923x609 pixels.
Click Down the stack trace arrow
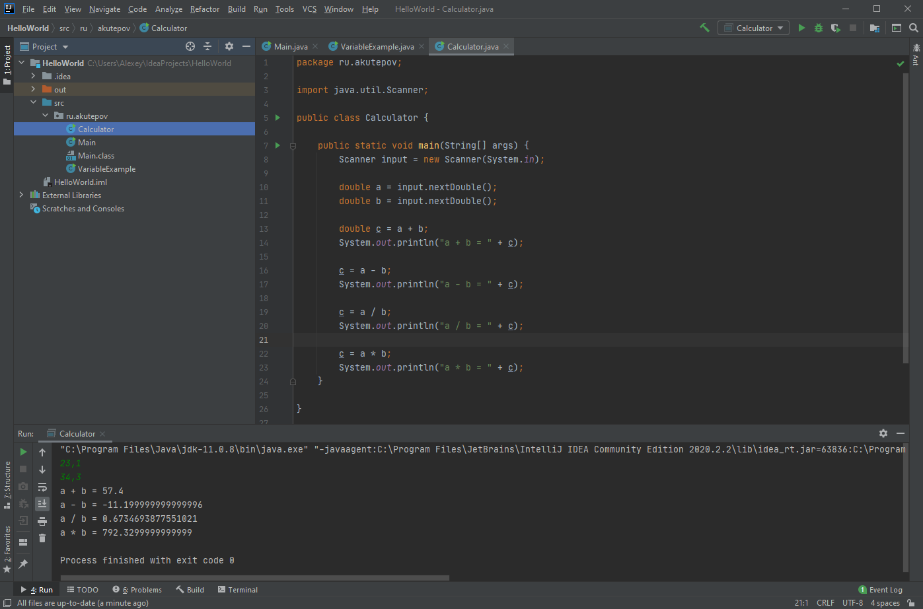[42, 469]
